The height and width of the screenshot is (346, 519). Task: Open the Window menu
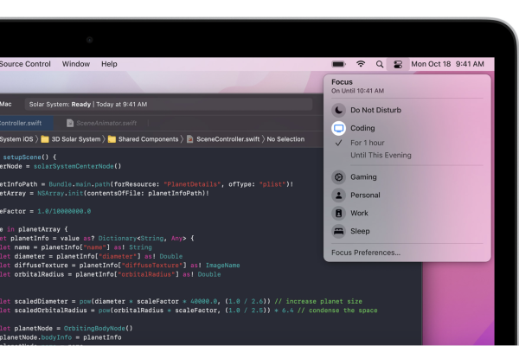coord(76,64)
